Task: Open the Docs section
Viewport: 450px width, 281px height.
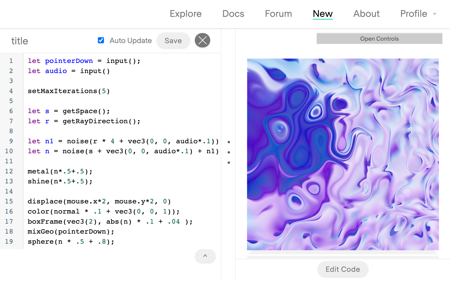Action: [x=233, y=14]
